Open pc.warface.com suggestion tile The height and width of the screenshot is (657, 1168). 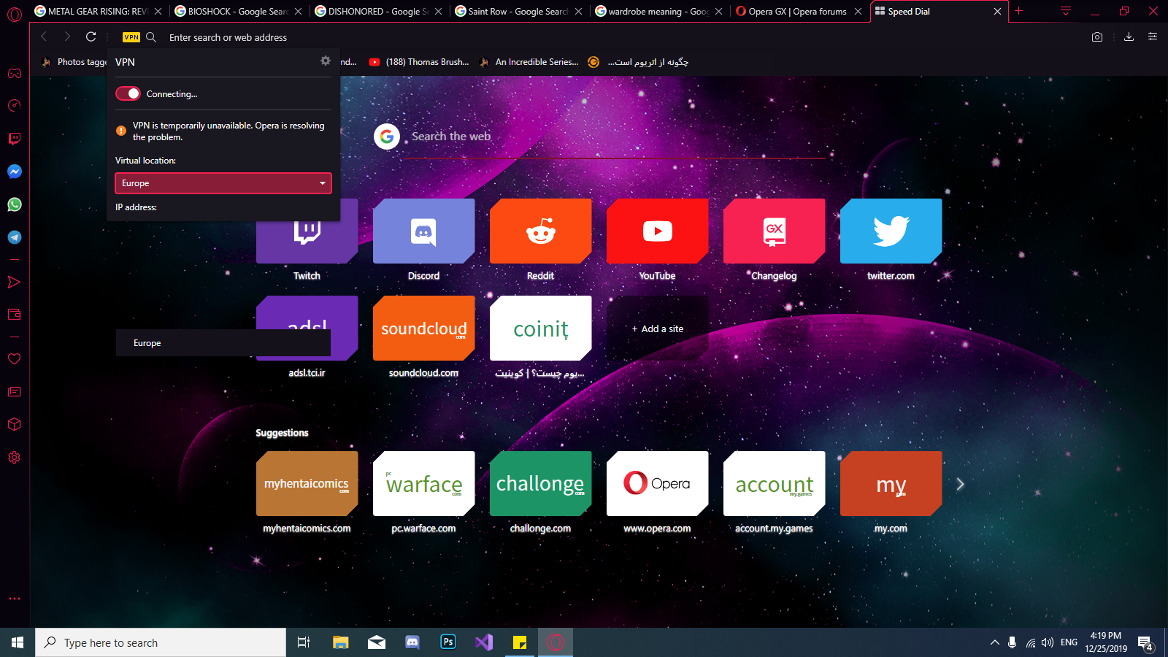[423, 483]
